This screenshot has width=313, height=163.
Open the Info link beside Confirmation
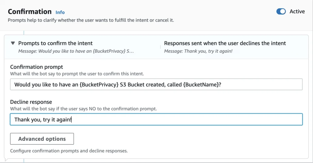click(x=60, y=12)
